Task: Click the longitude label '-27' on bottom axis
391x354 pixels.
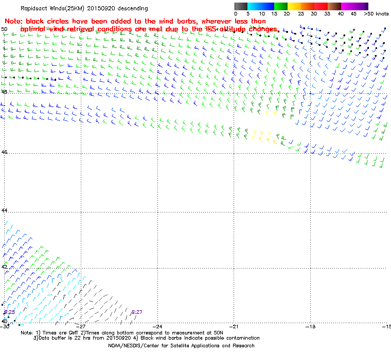Action: (x=81, y=326)
